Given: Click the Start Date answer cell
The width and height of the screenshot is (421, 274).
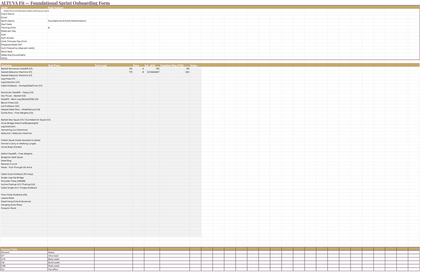Looking at the screenshot, I should pyautogui.click(x=71, y=24).
